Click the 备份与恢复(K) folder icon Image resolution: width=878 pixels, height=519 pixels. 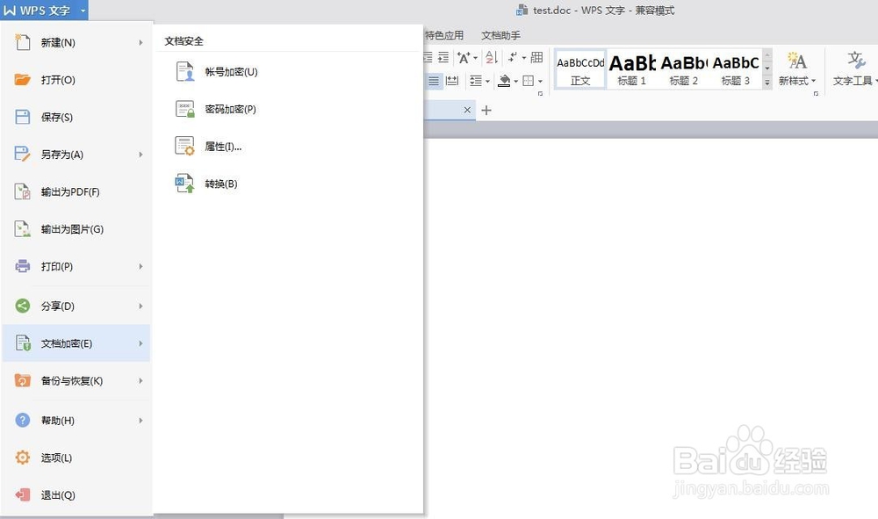click(23, 381)
